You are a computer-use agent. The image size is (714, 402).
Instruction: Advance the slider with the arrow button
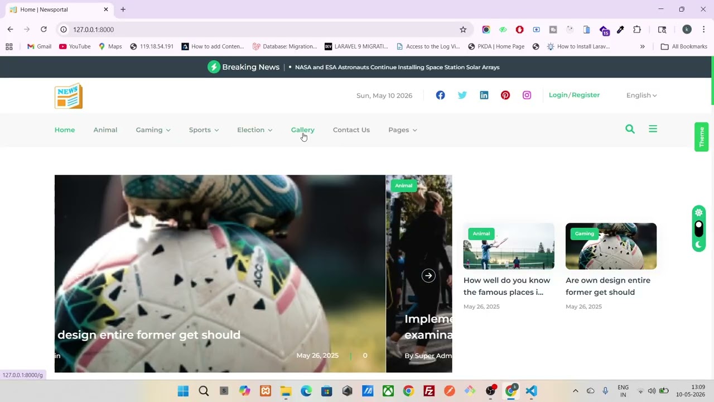(x=428, y=275)
